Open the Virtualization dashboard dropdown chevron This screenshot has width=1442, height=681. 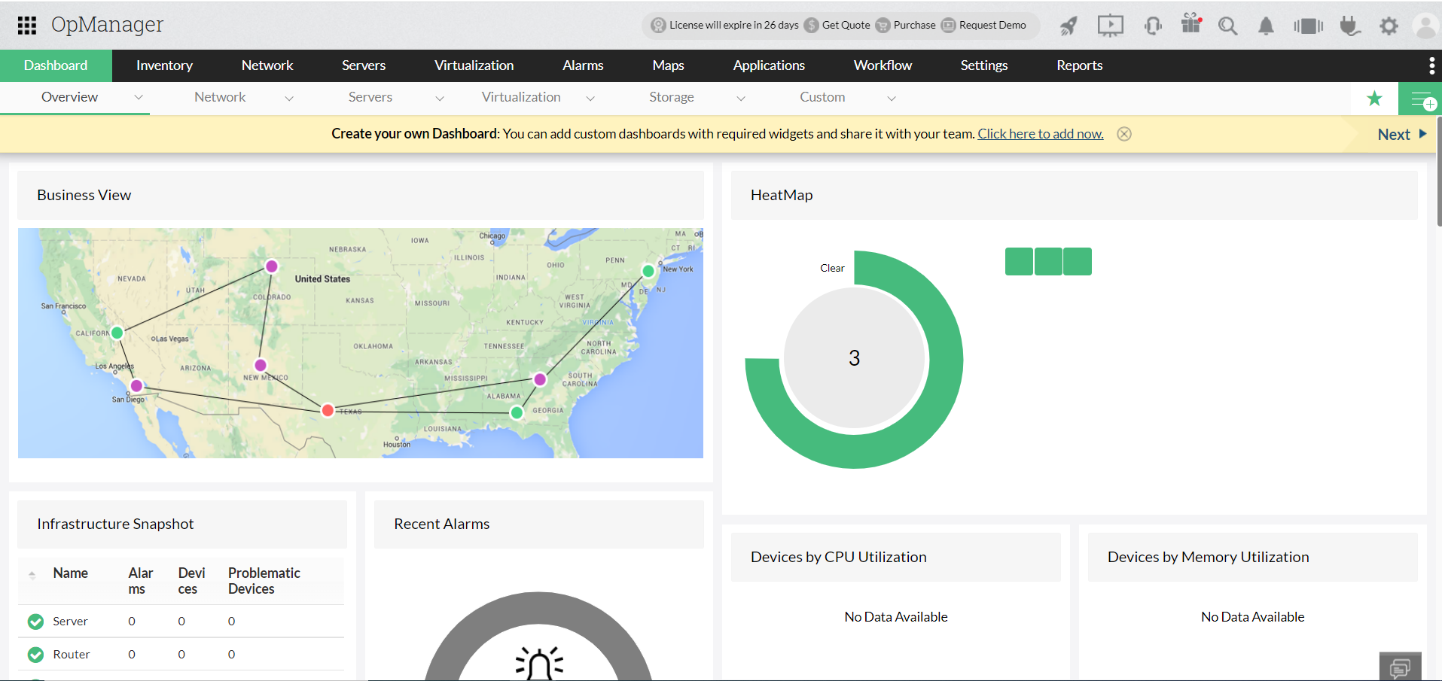tap(590, 99)
